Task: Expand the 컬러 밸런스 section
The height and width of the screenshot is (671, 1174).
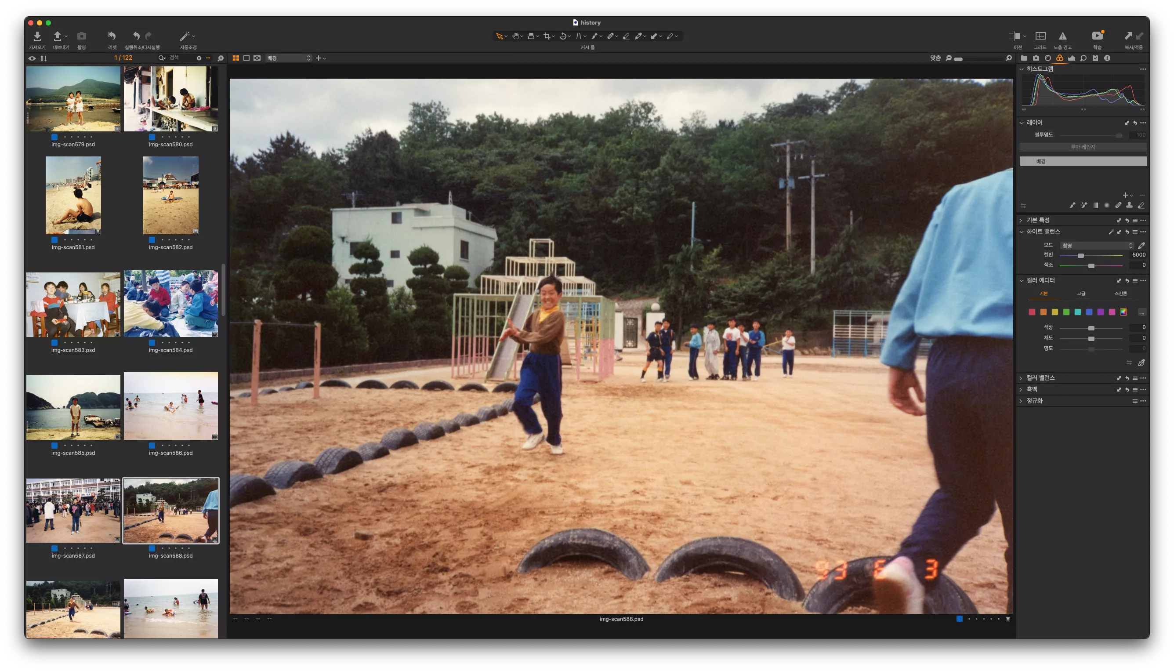Action: pyautogui.click(x=1041, y=377)
